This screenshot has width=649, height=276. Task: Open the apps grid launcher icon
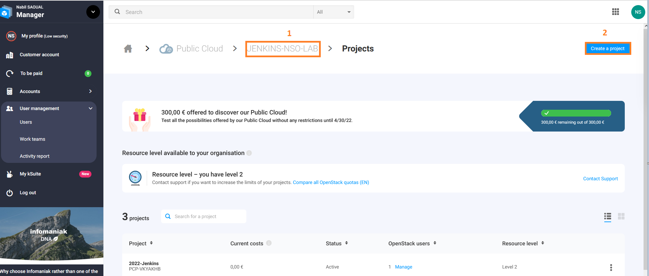tap(616, 12)
